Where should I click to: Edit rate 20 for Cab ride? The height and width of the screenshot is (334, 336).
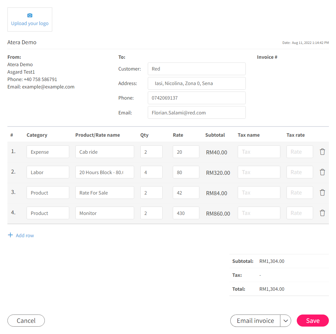tap(186, 152)
